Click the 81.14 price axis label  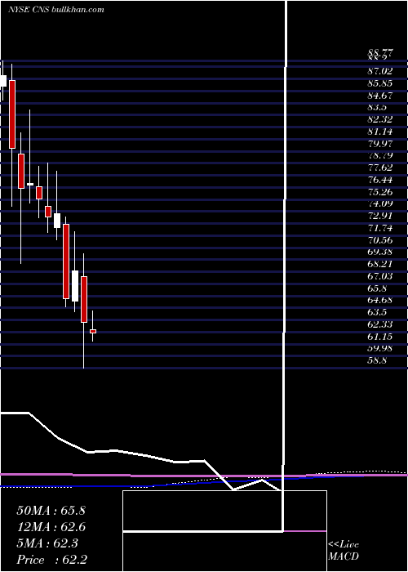coord(380,132)
